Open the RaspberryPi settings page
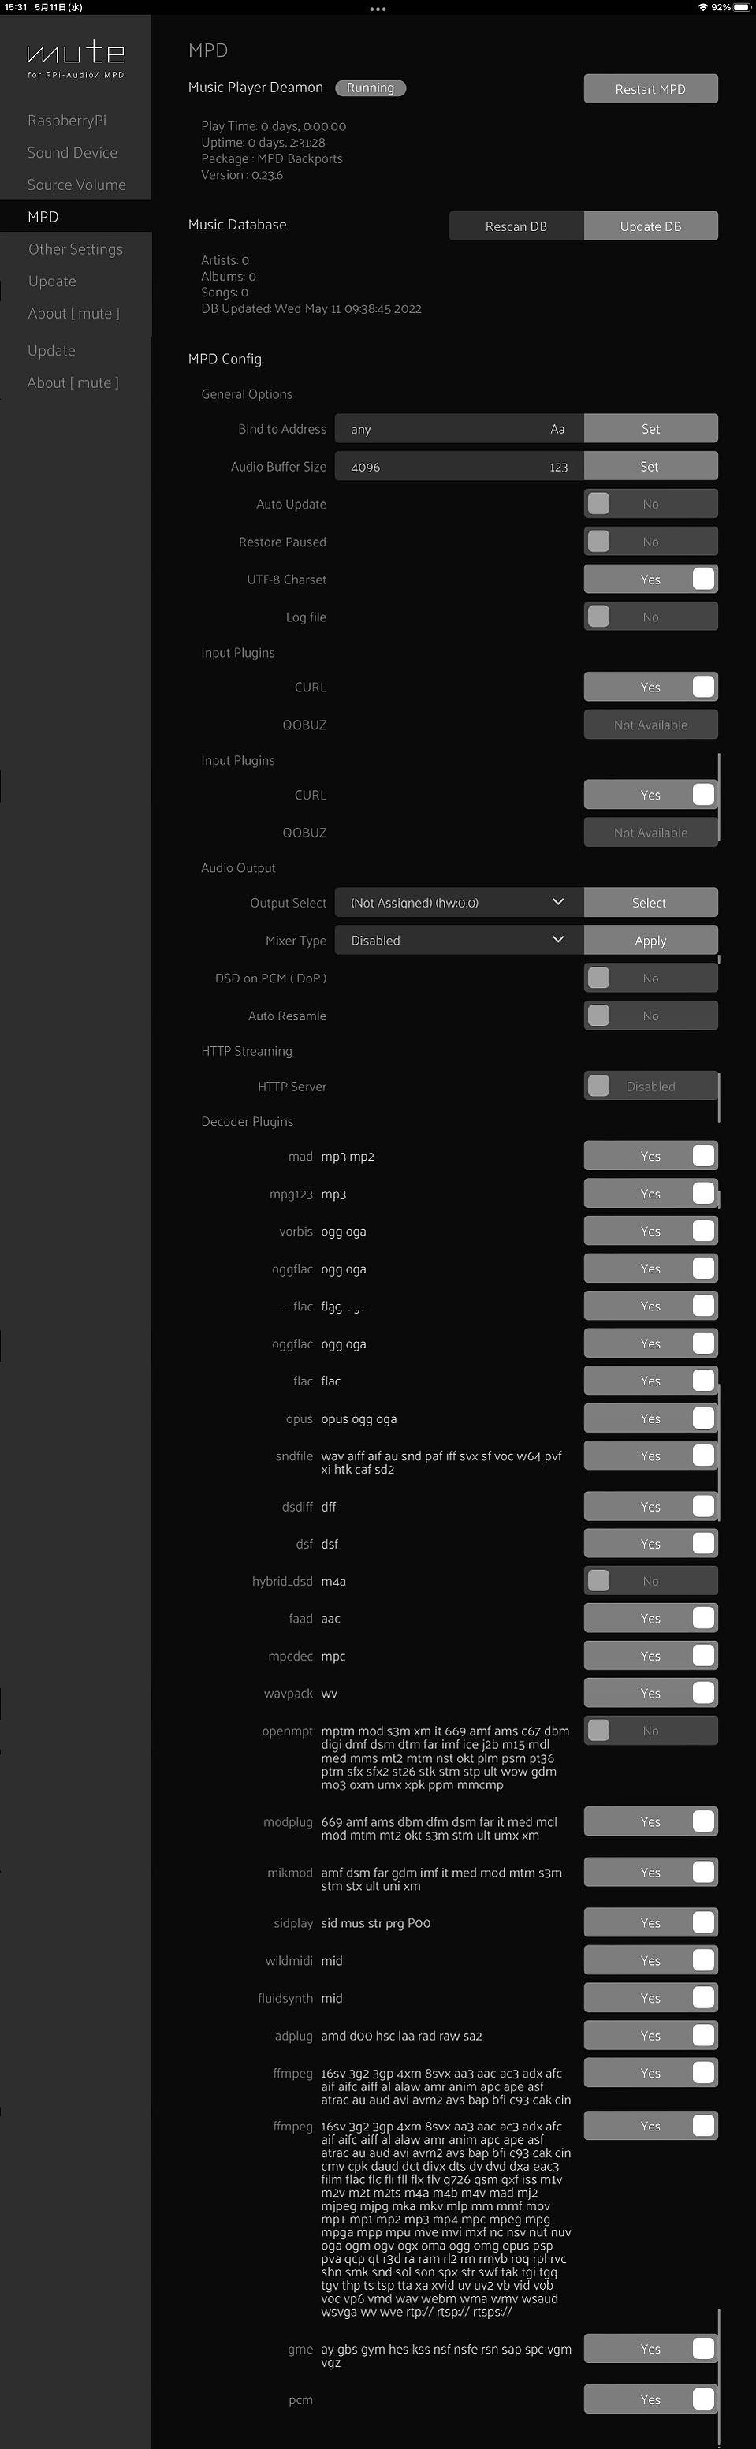 (x=66, y=121)
